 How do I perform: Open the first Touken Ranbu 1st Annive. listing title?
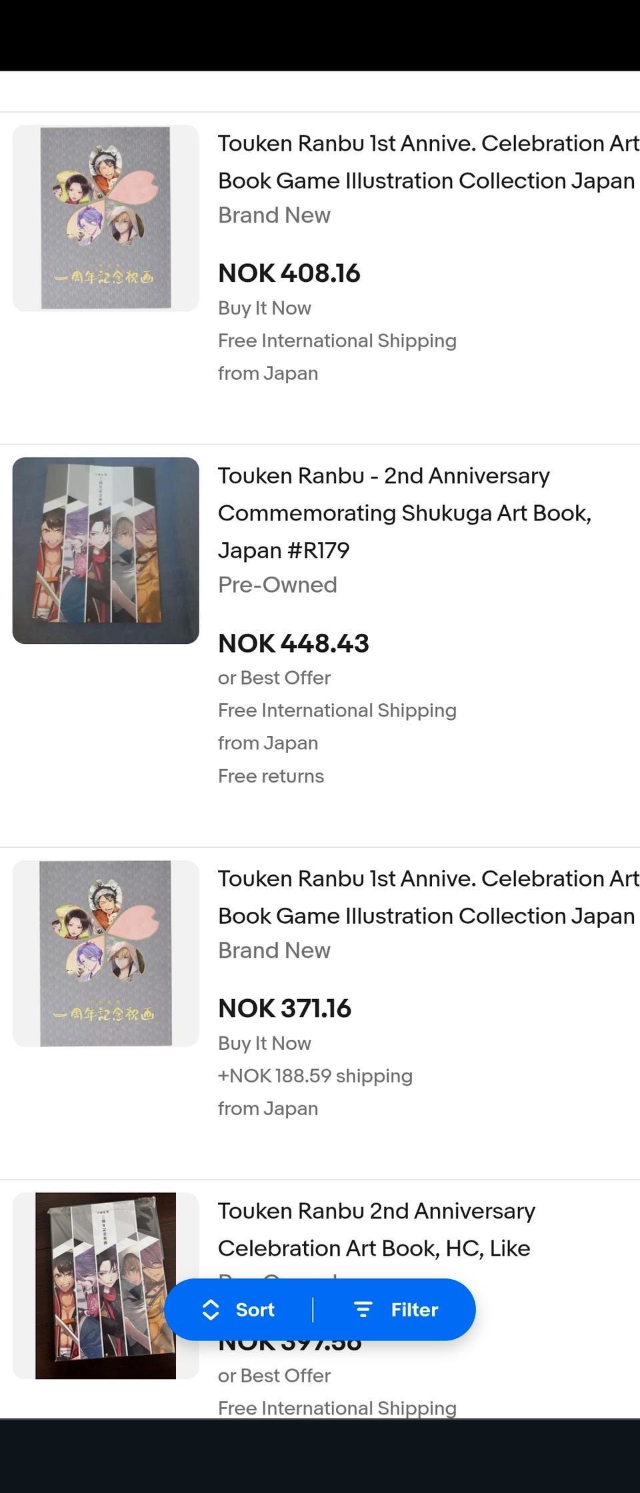(427, 162)
